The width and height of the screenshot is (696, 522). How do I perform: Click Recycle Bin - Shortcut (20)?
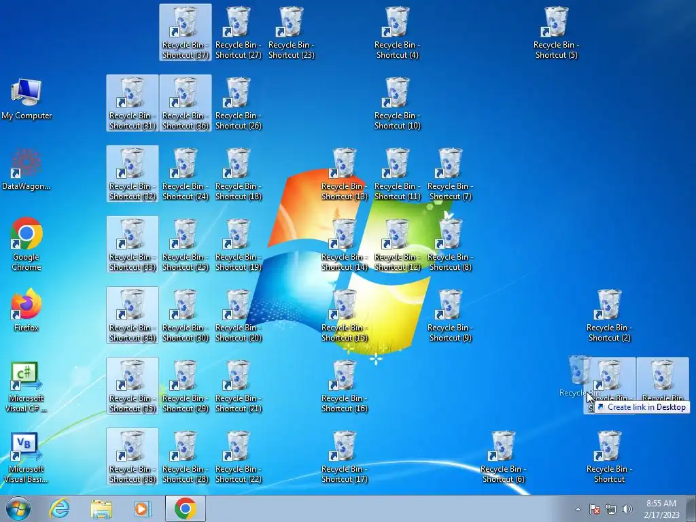[x=239, y=315]
